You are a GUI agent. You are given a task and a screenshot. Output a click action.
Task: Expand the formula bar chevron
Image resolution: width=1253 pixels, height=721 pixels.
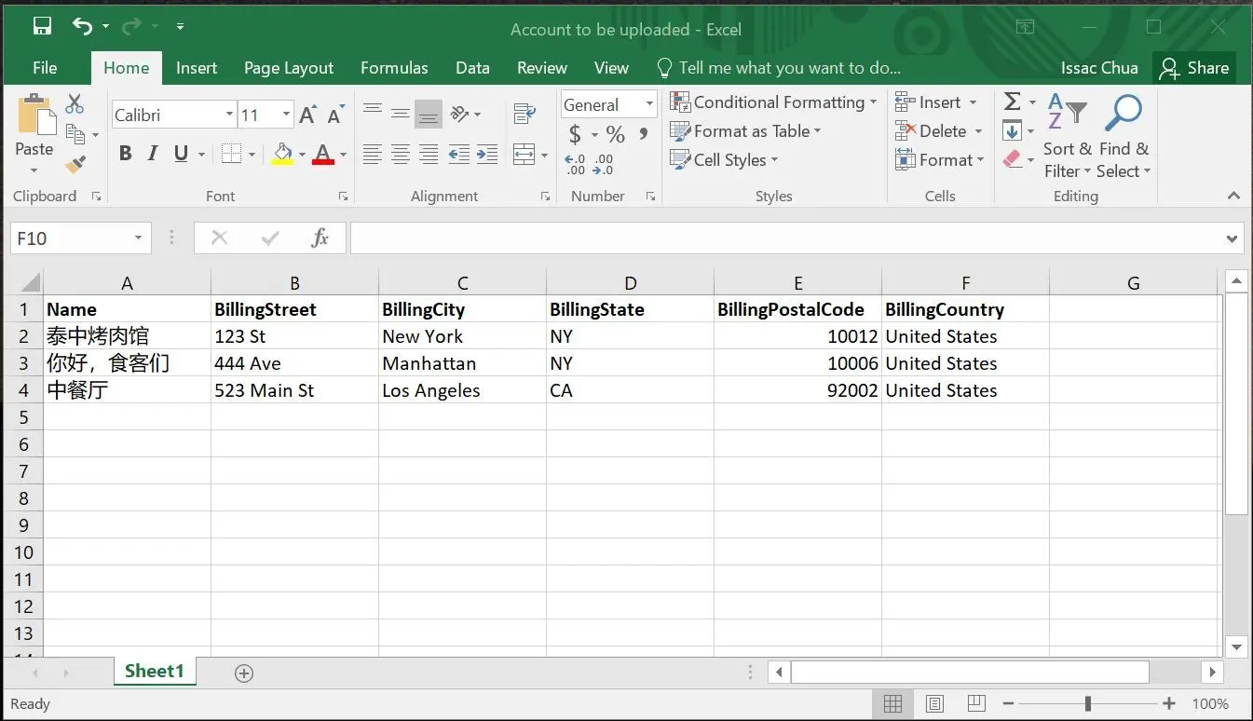[x=1233, y=239]
